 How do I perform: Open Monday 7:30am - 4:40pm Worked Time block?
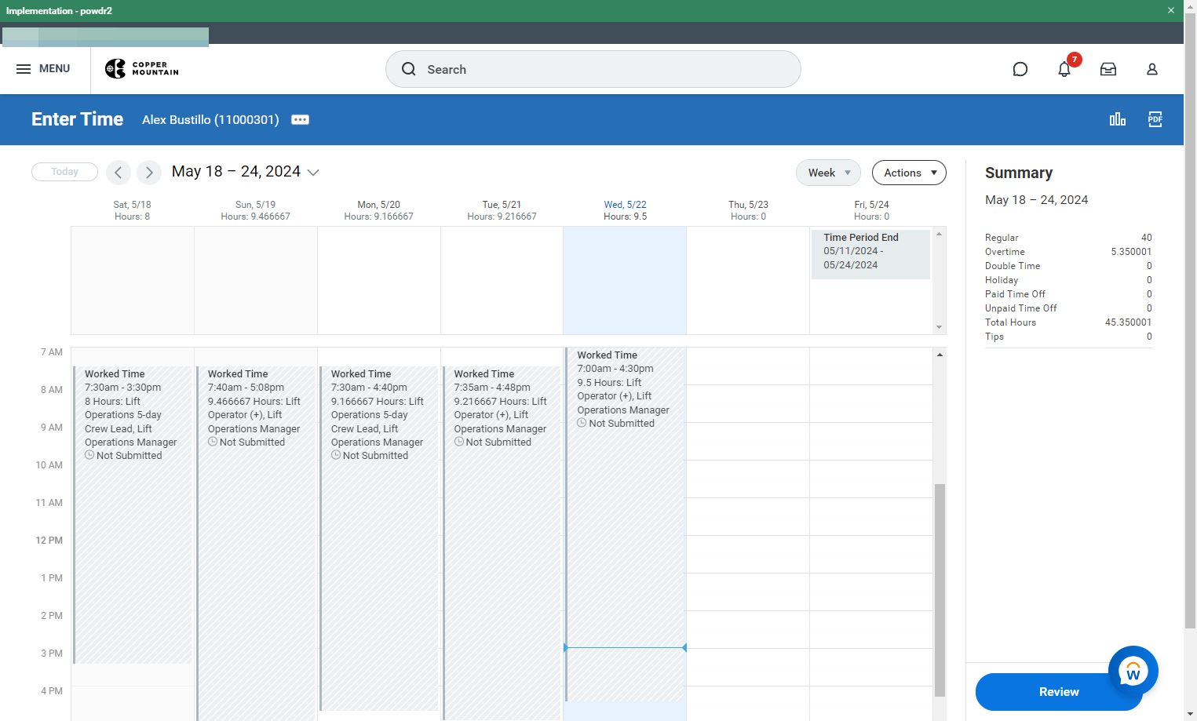pos(379,538)
